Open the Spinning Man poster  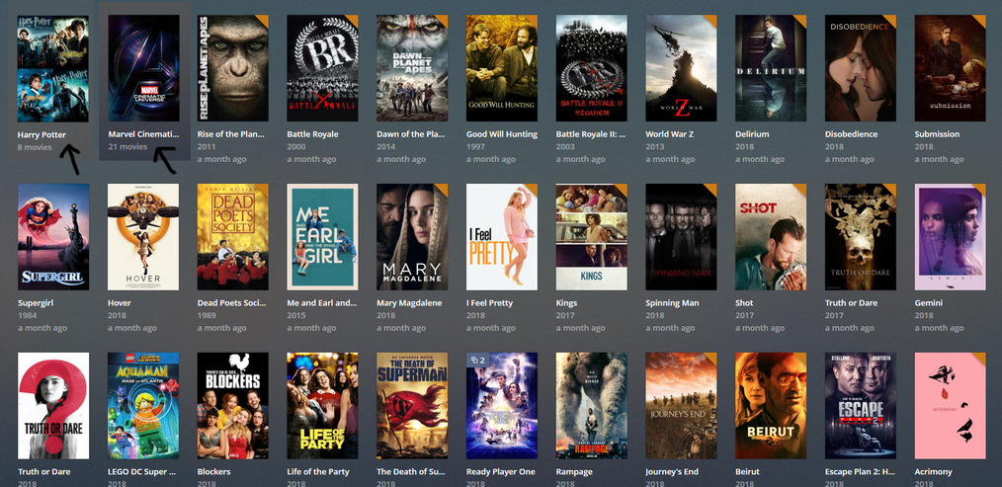tap(681, 237)
